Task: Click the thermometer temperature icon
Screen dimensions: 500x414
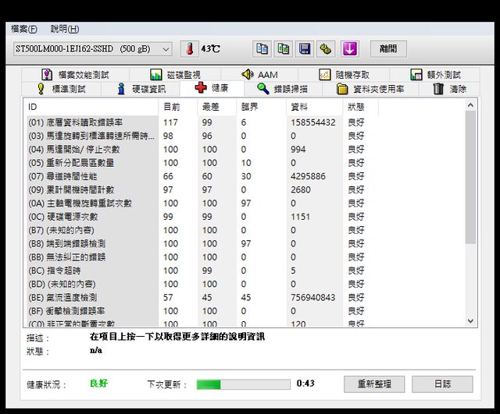Action: point(189,48)
